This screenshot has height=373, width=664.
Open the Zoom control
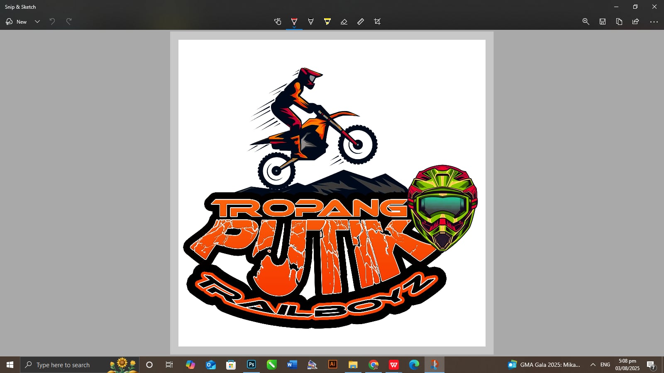pyautogui.click(x=586, y=22)
